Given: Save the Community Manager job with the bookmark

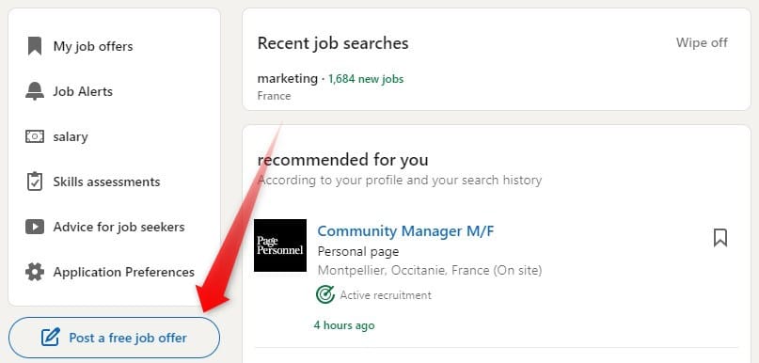Looking at the screenshot, I should pyautogui.click(x=720, y=238).
